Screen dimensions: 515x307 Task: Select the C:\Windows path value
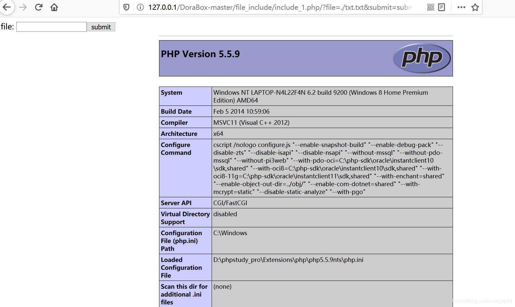[x=230, y=233]
